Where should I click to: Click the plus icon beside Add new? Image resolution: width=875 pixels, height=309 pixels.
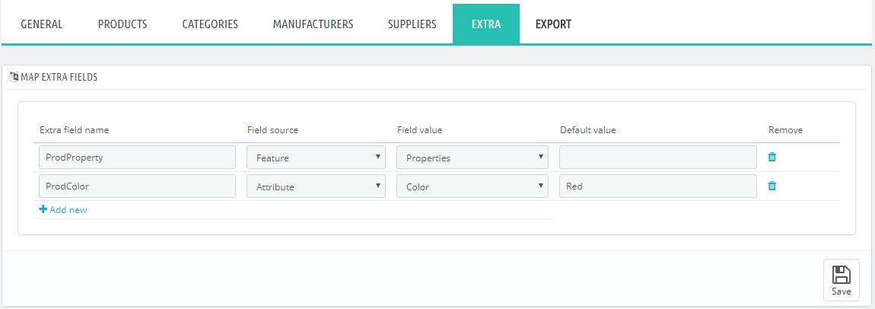[43, 210]
